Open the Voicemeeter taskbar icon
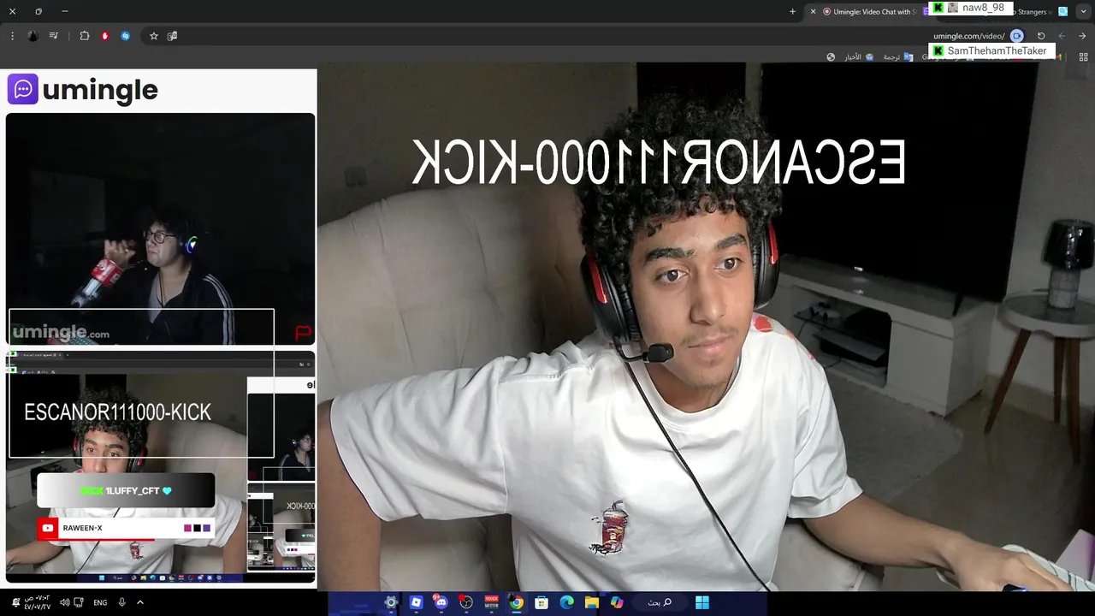Viewport: 1095px width, 616px height. pyautogui.click(x=492, y=602)
